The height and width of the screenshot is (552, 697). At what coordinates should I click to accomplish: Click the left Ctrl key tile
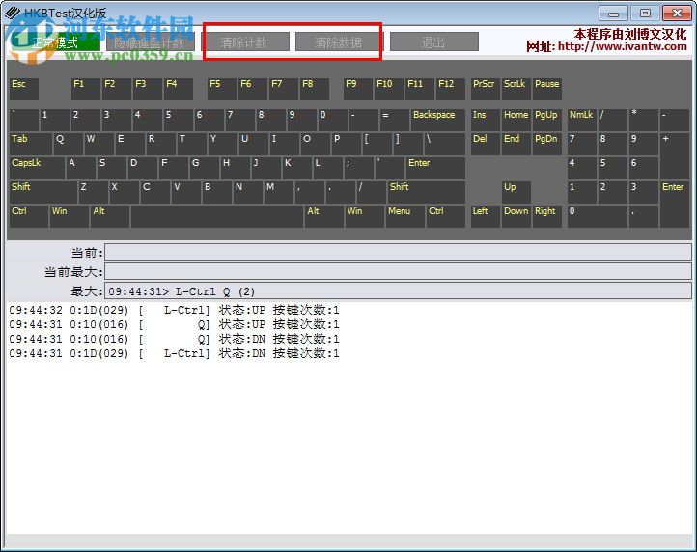29,216
